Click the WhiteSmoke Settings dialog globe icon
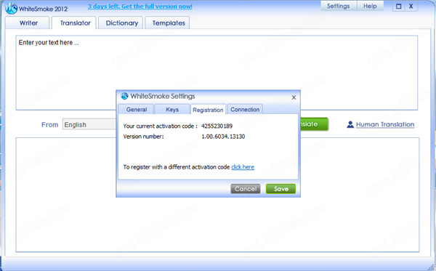This screenshot has height=271, width=436. click(x=124, y=96)
